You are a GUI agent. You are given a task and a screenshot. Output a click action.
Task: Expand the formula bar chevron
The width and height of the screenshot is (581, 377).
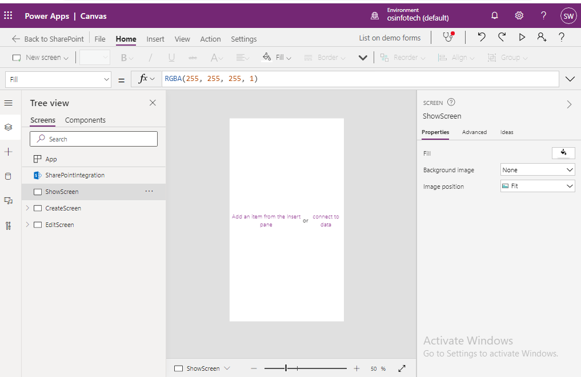pyautogui.click(x=570, y=79)
